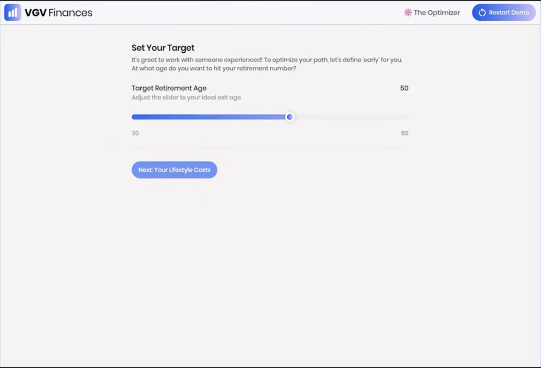Click Next: Your Lifestyle Costs button
This screenshot has height=368, width=541.
174,170
